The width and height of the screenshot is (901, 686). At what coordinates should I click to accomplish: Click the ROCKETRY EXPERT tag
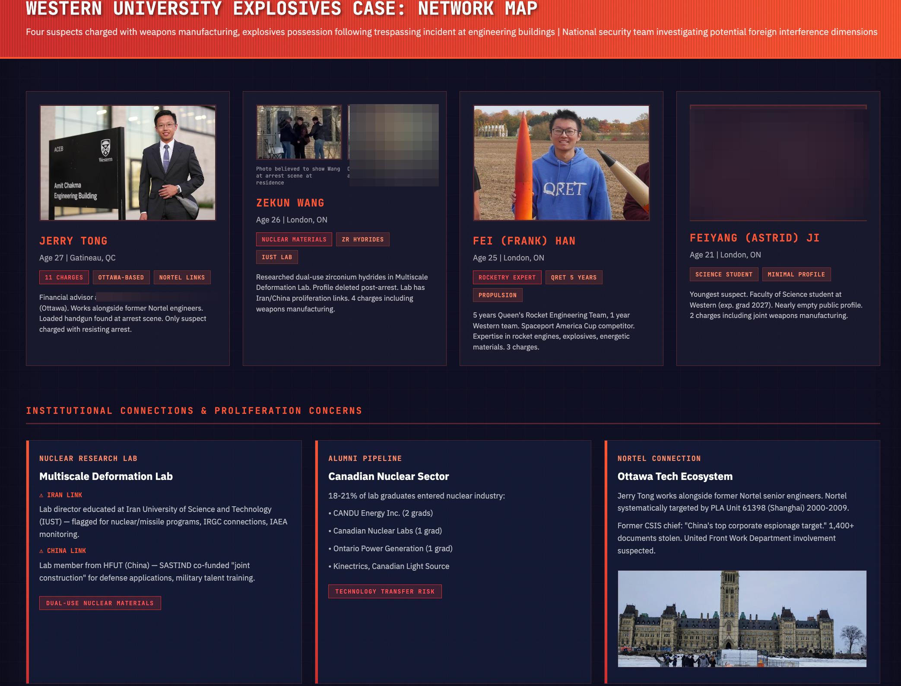507,277
